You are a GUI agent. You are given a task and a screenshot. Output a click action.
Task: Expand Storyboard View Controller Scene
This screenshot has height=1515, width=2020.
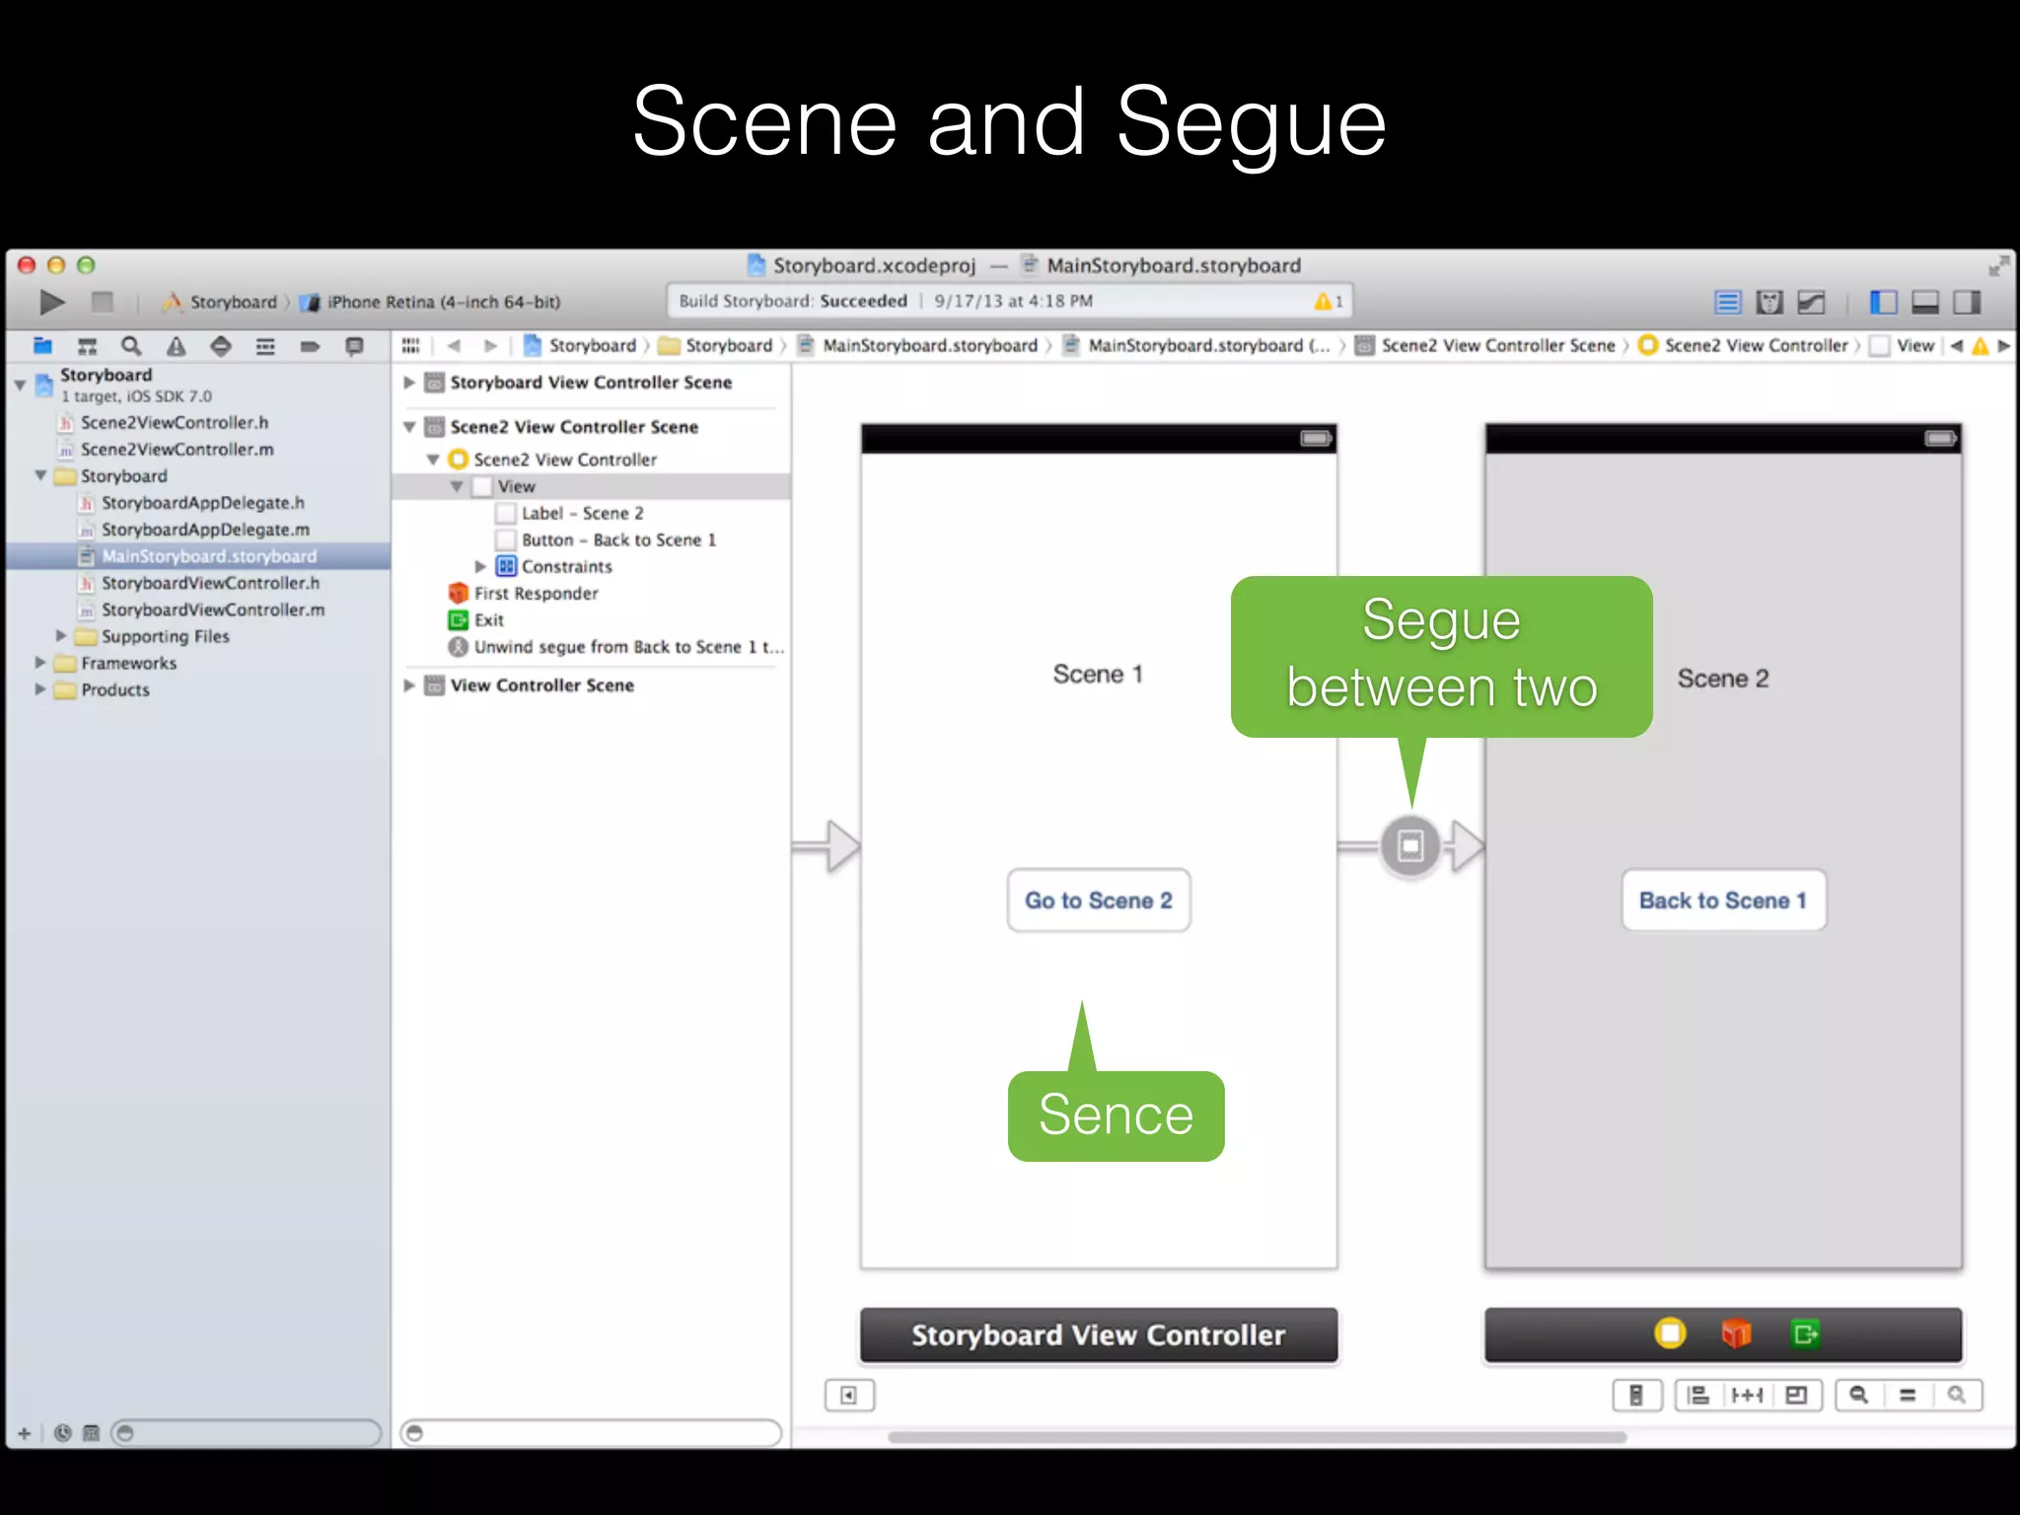[x=409, y=383]
